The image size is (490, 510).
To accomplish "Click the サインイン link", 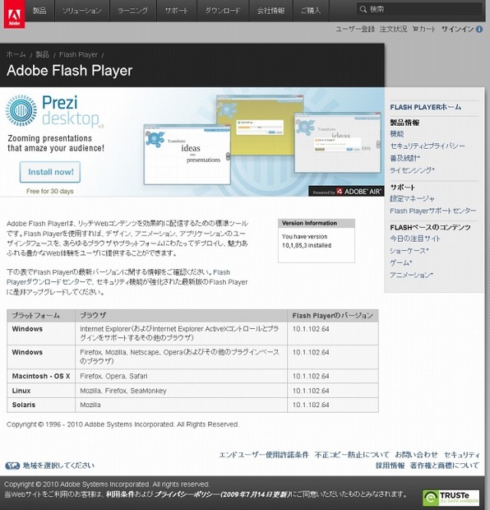I will [x=457, y=29].
